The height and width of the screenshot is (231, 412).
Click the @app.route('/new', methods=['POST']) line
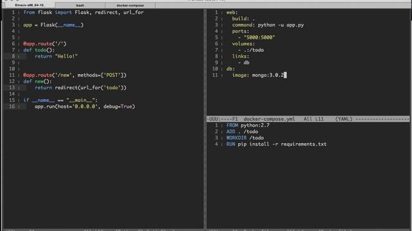tap(75, 75)
